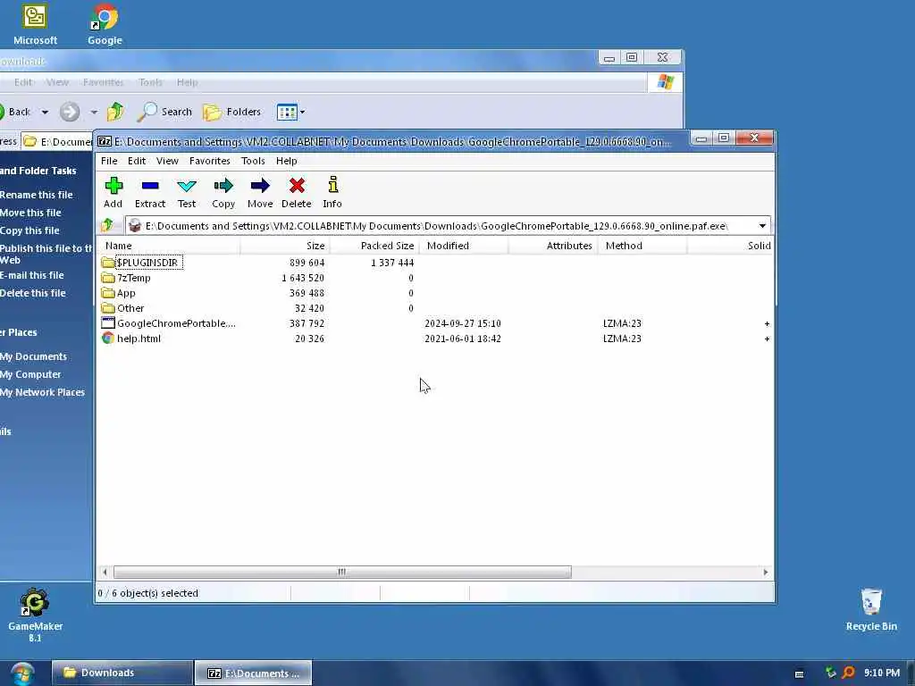Click the 7-Zip address path field

pyautogui.click(x=448, y=226)
